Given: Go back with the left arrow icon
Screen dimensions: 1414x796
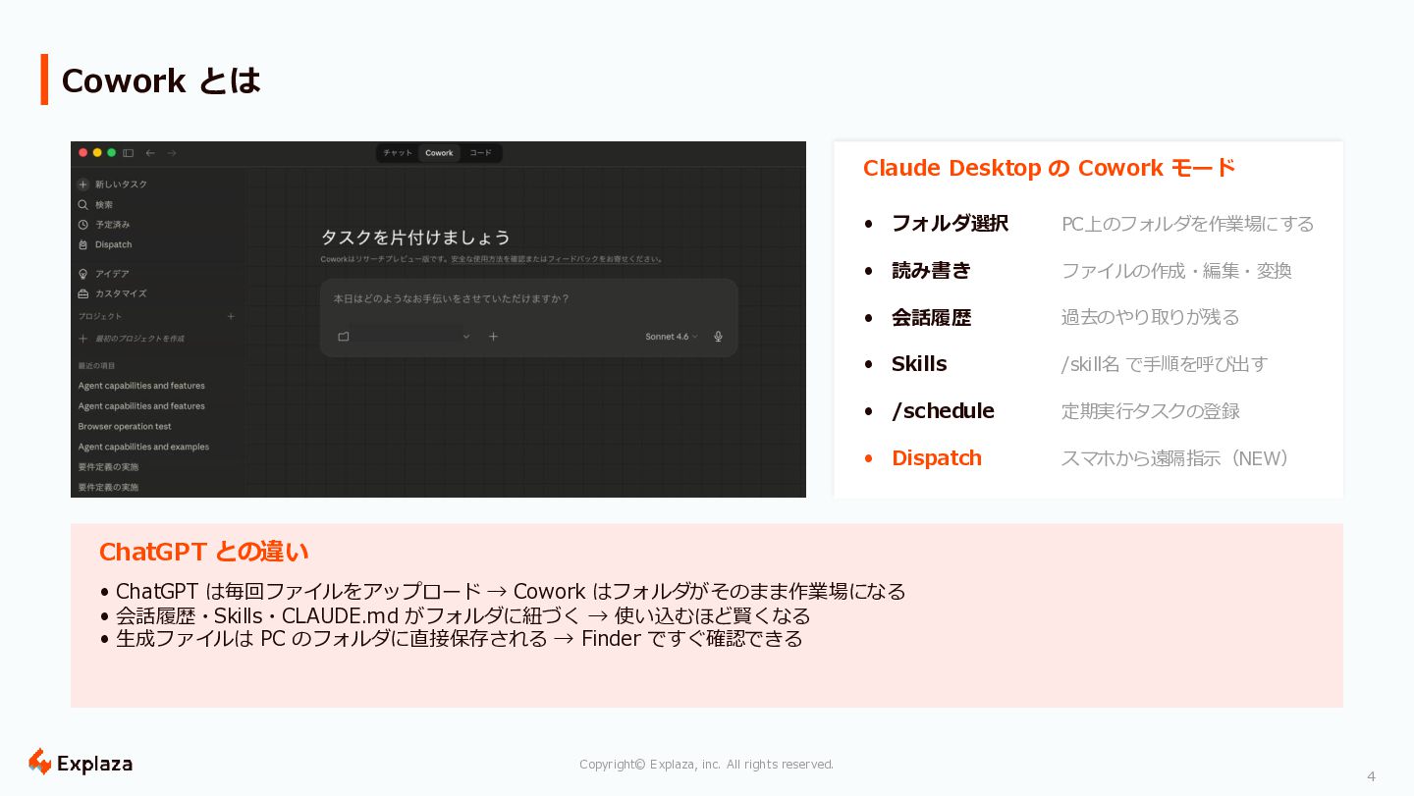Looking at the screenshot, I should pyautogui.click(x=150, y=153).
